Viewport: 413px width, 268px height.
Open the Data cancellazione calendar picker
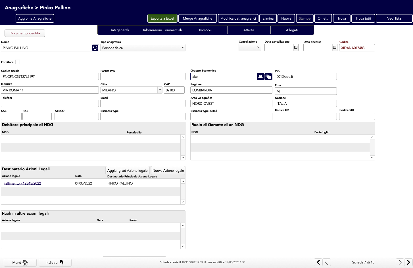click(x=296, y=47)
